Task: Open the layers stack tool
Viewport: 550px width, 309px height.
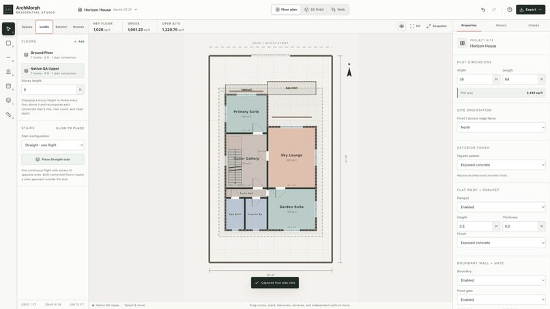Action: point(8,100)
